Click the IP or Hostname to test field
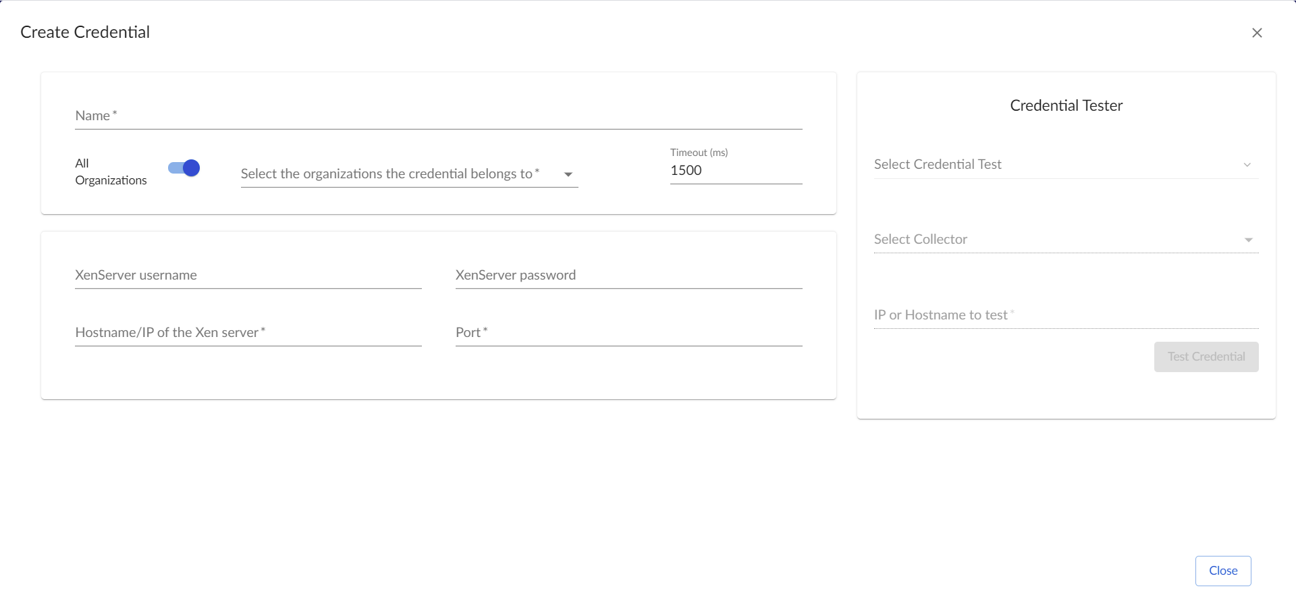 1065,315
